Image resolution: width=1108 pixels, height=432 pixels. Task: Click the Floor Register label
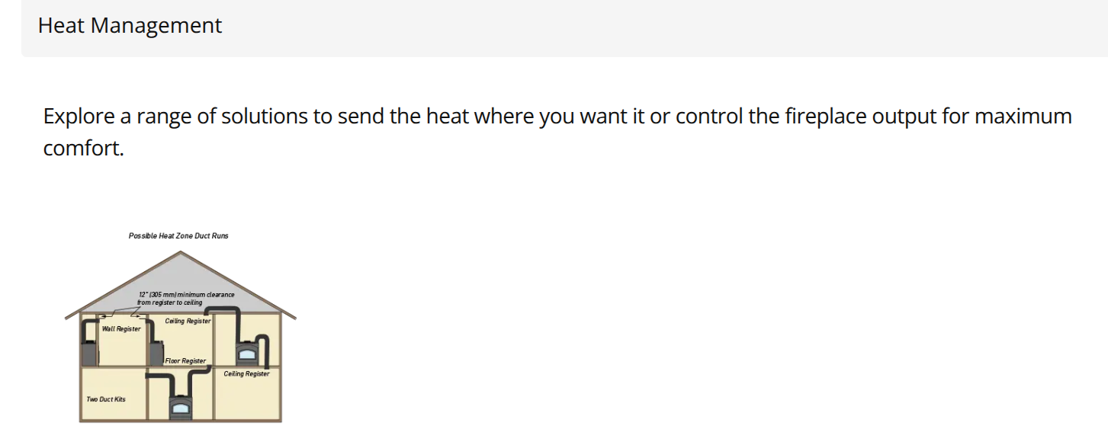tap(185, 361)
